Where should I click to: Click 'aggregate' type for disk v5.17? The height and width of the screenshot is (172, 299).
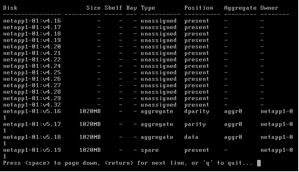(x=157, y=125)
